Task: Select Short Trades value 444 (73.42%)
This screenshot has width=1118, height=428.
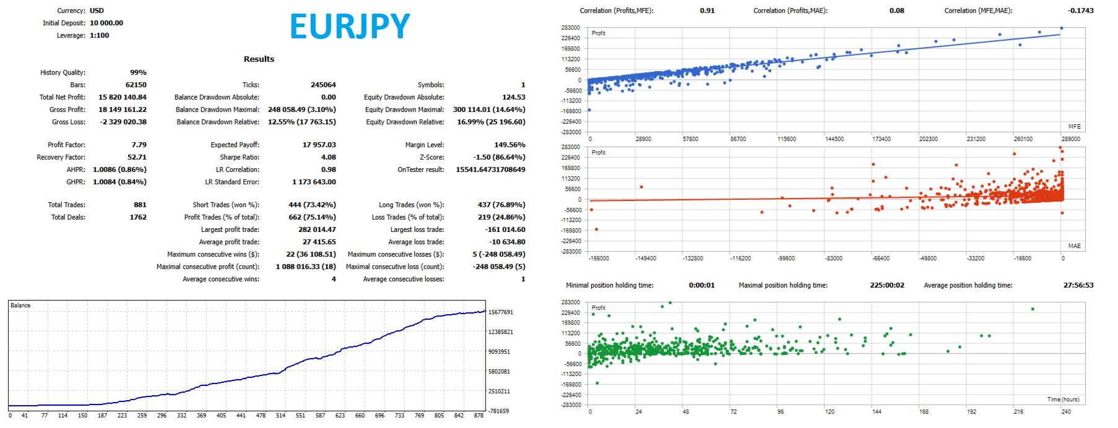Action: tap(312, 205)
